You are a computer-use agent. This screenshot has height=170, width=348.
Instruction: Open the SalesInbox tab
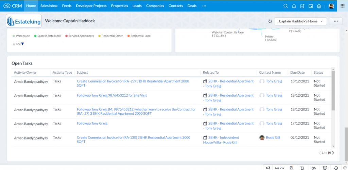(49, 6)
